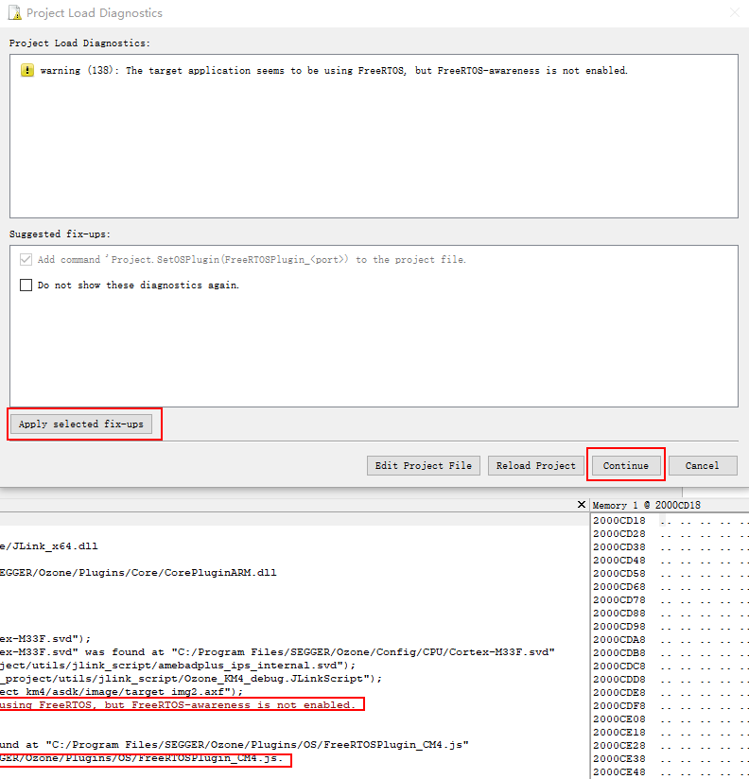Screen dimensions: 749x779
Task: Click the yellow warning icon for message 138
Action: (x=26, y=71)
